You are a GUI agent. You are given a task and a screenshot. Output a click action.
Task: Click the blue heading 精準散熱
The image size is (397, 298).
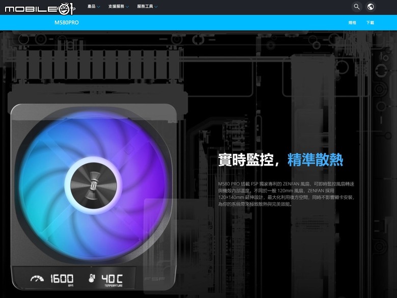pos(315,159)
